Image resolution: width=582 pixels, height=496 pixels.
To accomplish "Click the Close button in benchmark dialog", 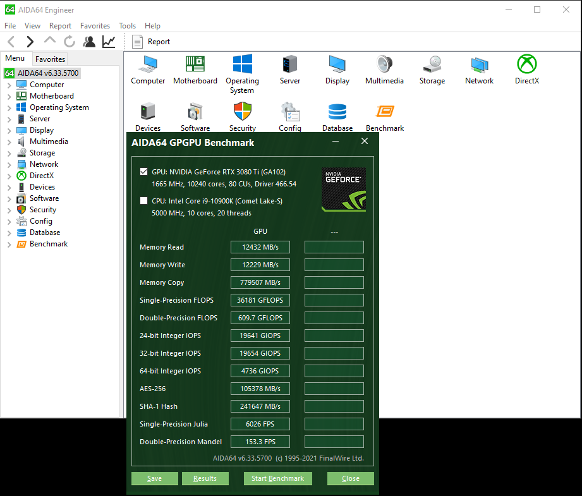I will [x=350, y=478].
